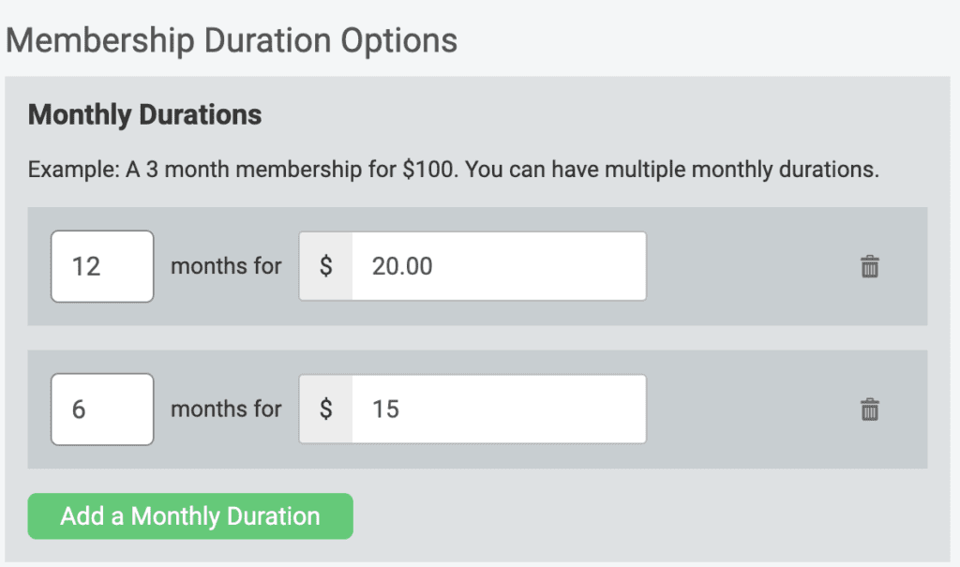Delete the 6 months duration row

pos(869,410)
